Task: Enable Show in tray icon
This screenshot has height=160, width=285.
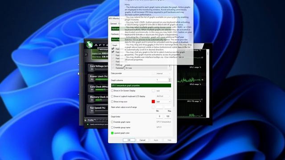Action: 112,102
